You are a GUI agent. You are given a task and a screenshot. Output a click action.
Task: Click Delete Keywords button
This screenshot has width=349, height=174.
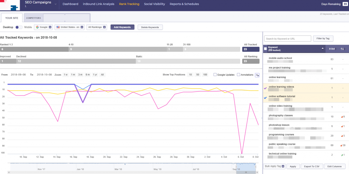(x=150, y=27)
